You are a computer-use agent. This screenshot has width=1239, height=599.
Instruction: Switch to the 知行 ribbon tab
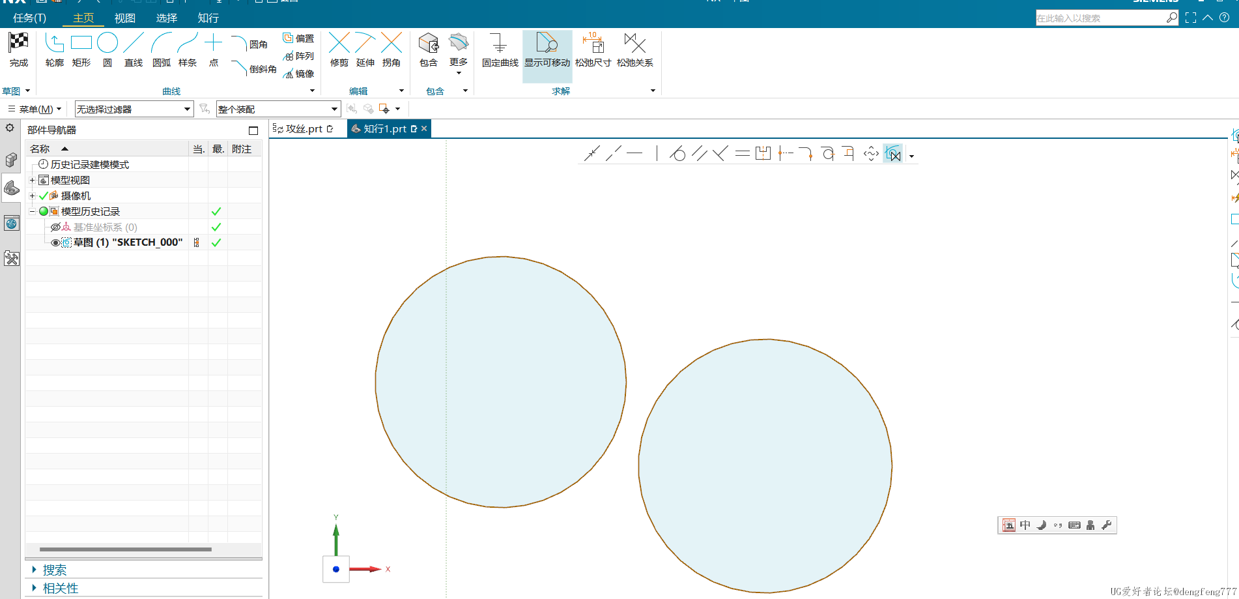click(208, 18)
